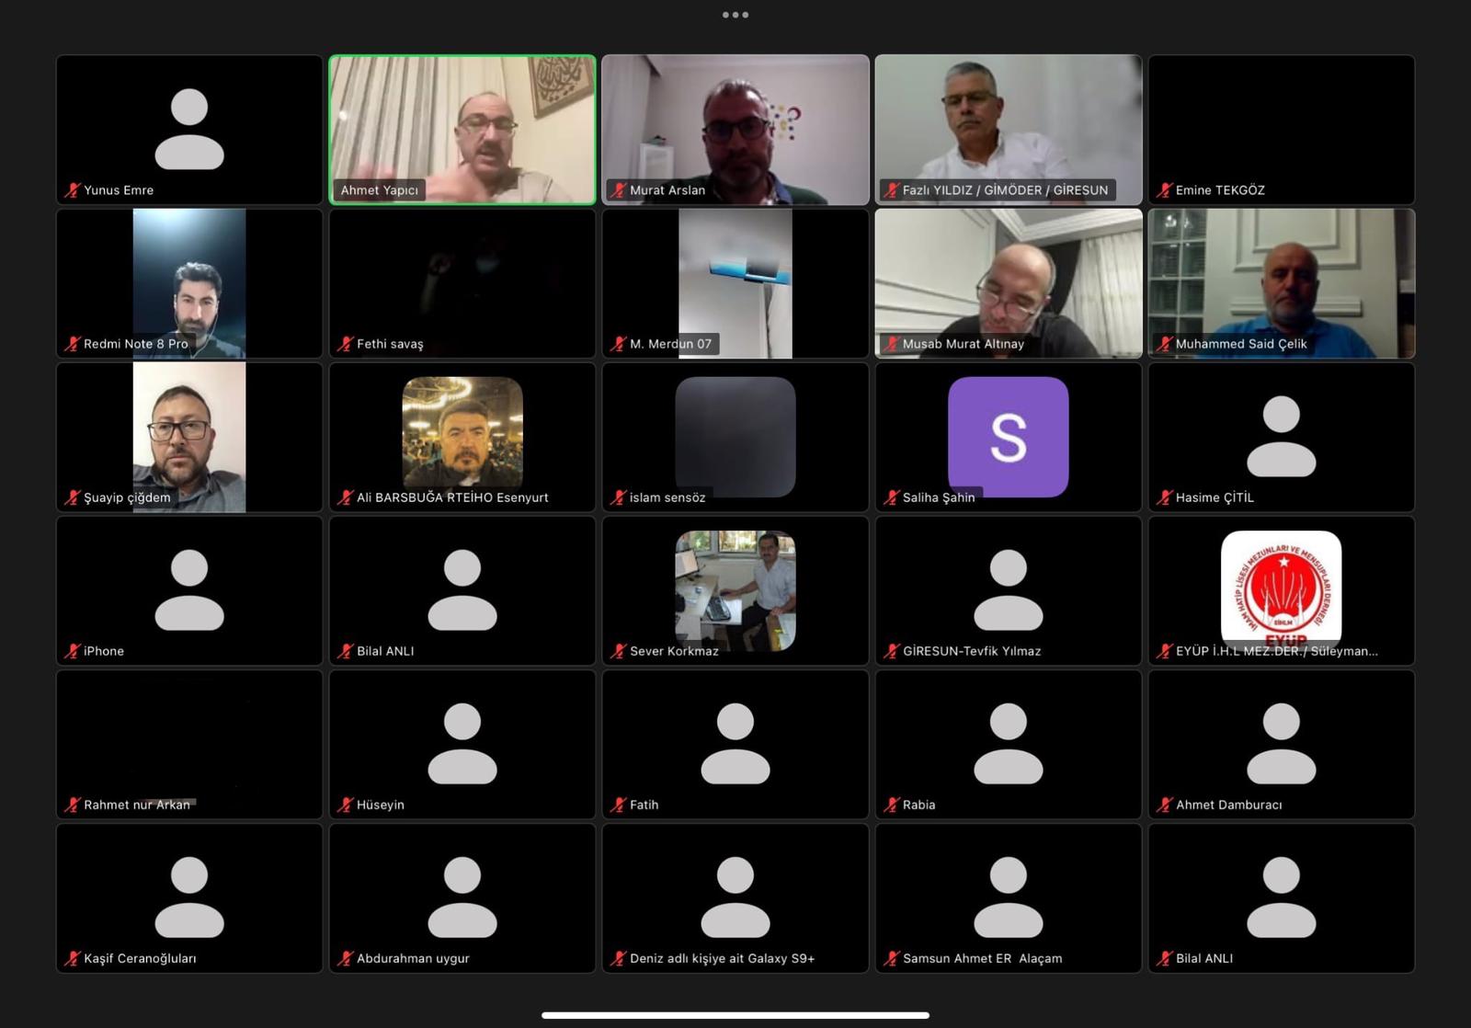Click muted mic icon beside Sever Korkmaz
This screenshot has width=1471, height=1028.
coord(619,651)
